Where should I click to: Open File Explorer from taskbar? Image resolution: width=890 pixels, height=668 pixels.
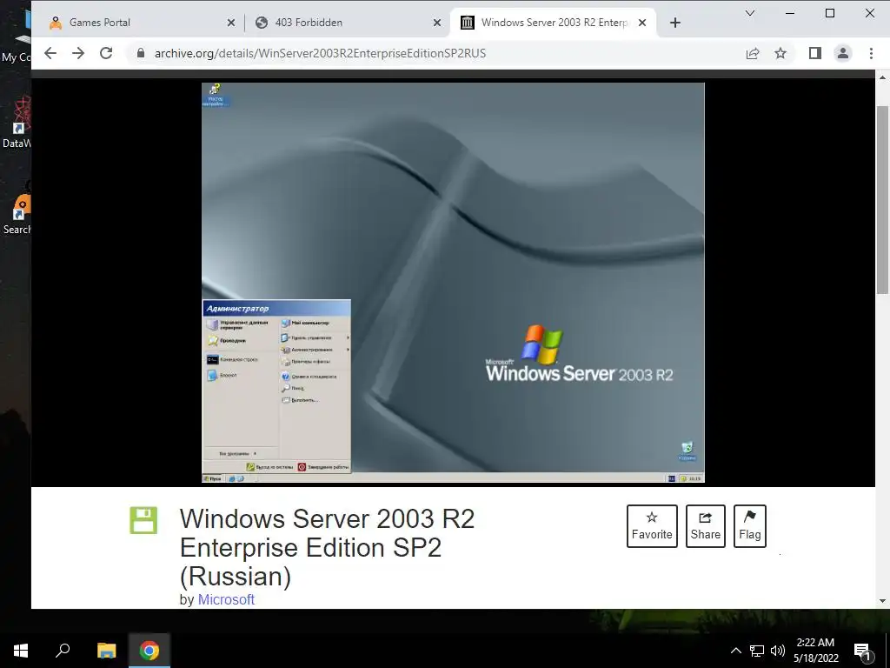click(x=106, y=651)
